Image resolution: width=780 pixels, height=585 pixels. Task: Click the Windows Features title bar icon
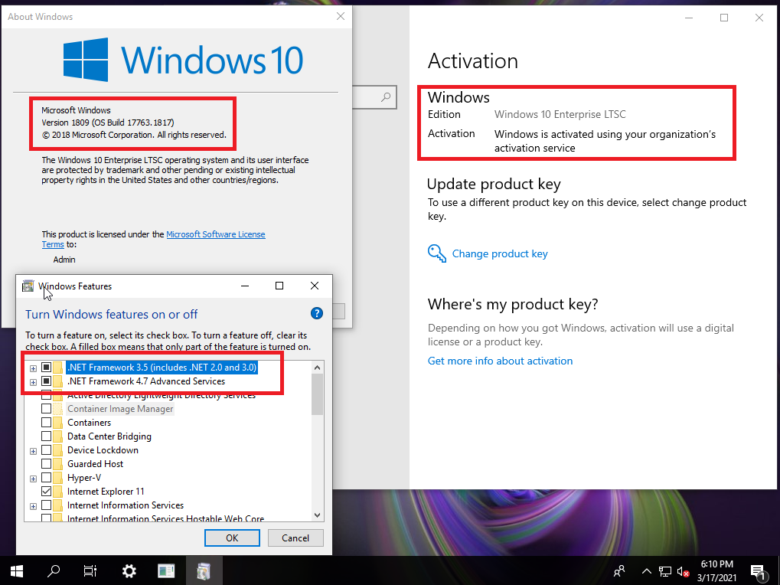[28, 286]
